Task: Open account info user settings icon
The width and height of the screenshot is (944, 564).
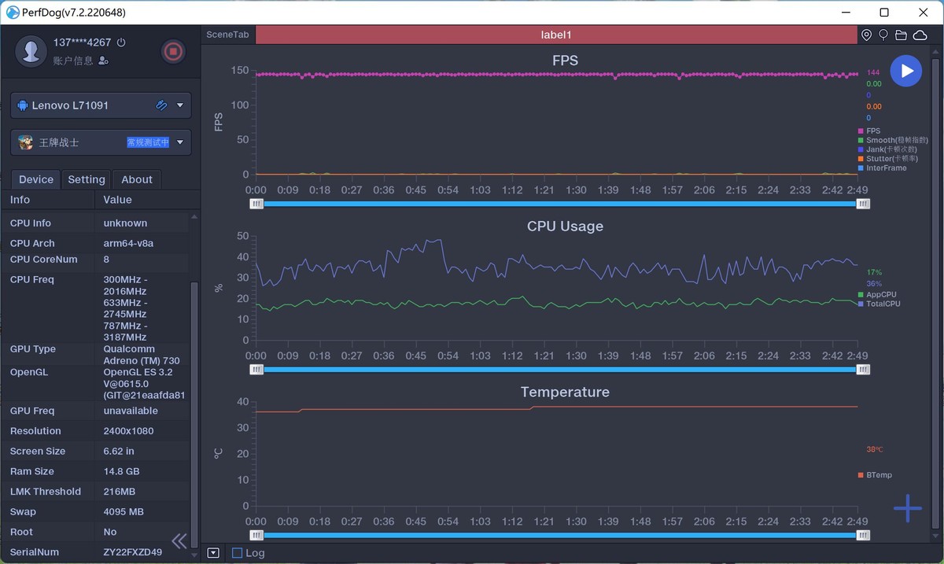Action: 104,61
